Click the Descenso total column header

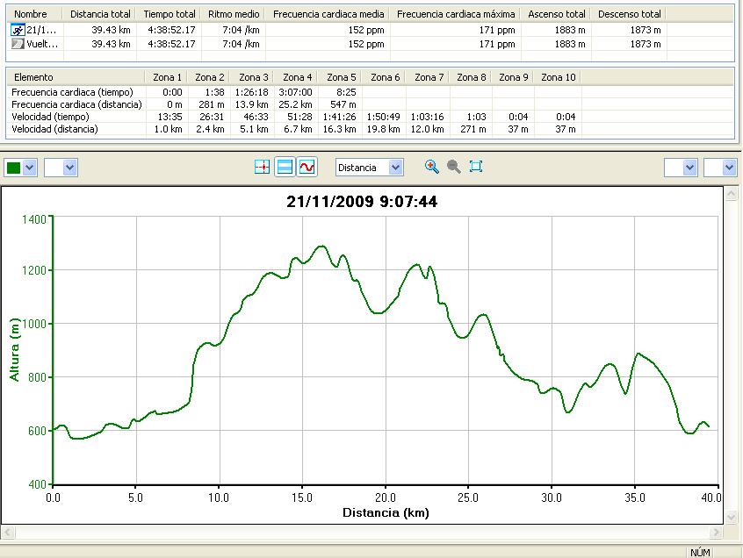629,14
